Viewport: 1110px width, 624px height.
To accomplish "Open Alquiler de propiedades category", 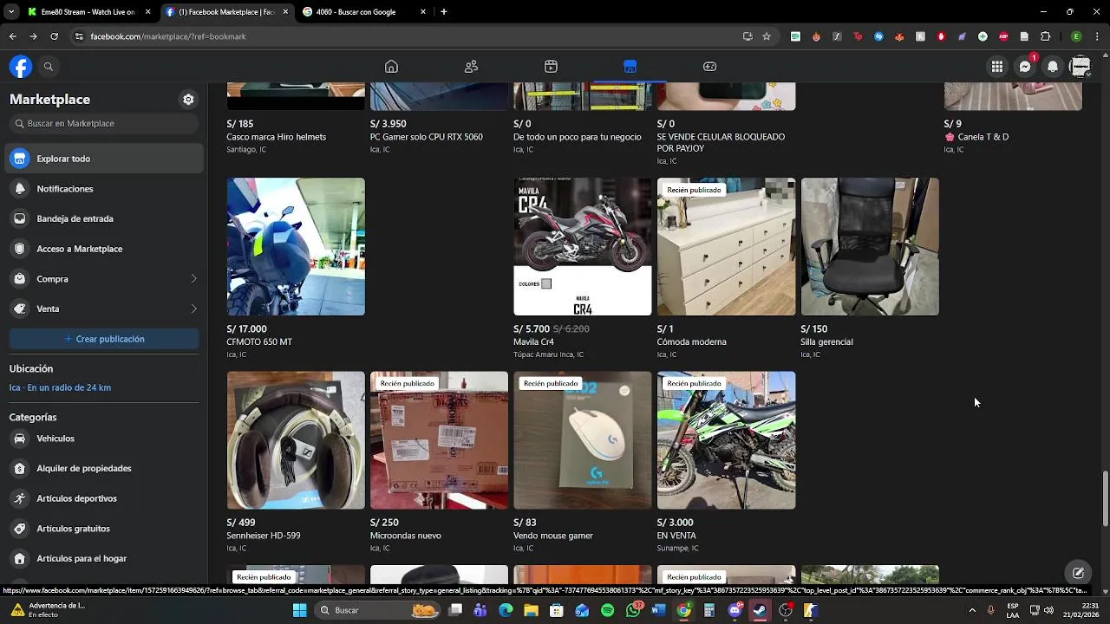I will (x=106, y=469).
